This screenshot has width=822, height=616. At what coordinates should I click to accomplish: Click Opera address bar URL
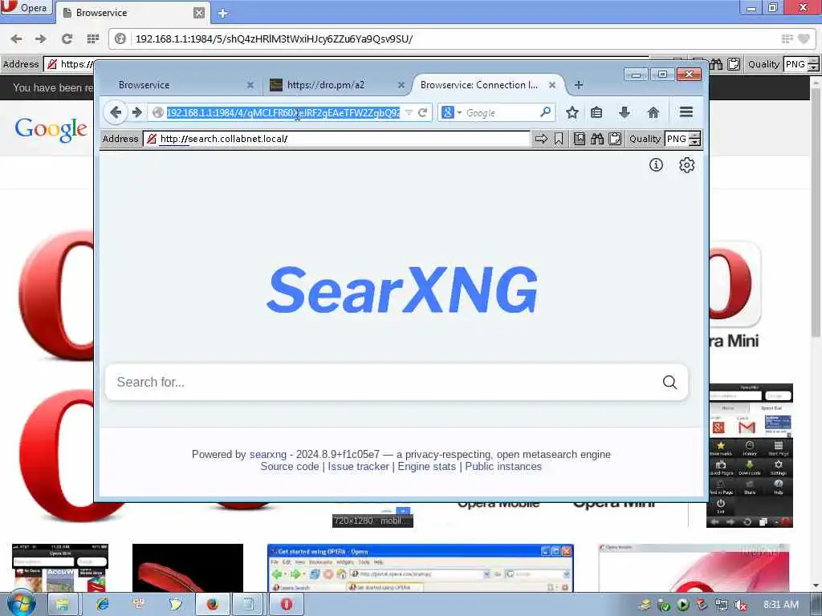[274, 38]
